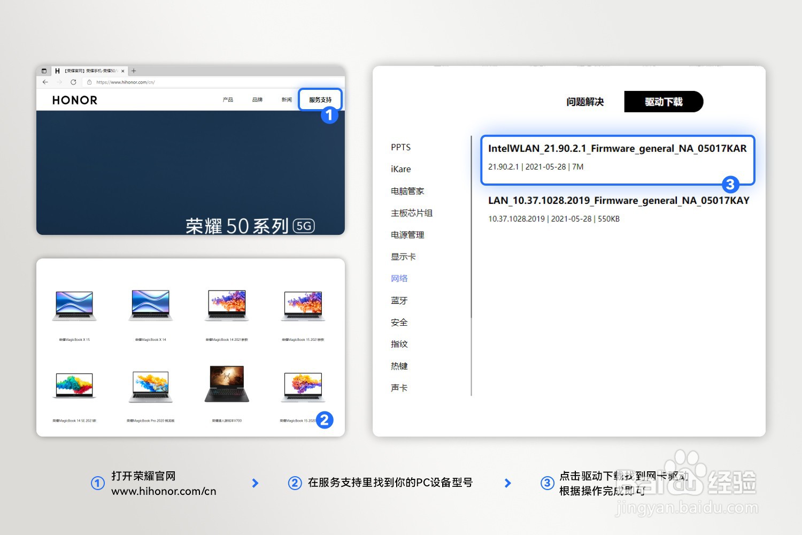Click the 21.90.2.1 | 2021-05-28 | 7M details

pos(536,167)
